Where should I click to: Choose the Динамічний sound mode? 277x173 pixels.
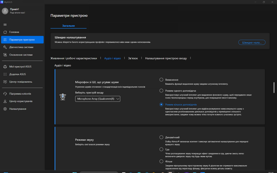[161, 137]
